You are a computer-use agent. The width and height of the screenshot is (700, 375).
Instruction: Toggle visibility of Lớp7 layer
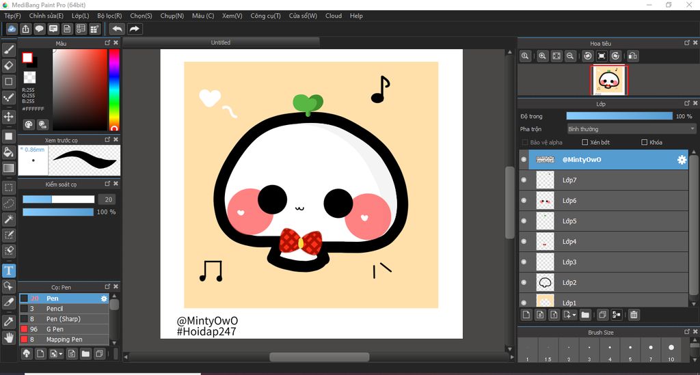point(524,180)
